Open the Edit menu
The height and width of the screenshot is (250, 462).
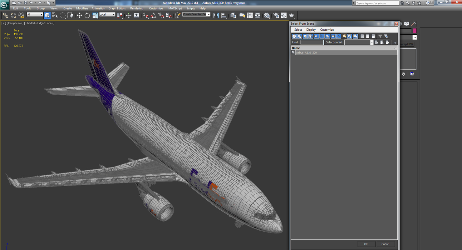pyautogui.click(x=16, y=8)
